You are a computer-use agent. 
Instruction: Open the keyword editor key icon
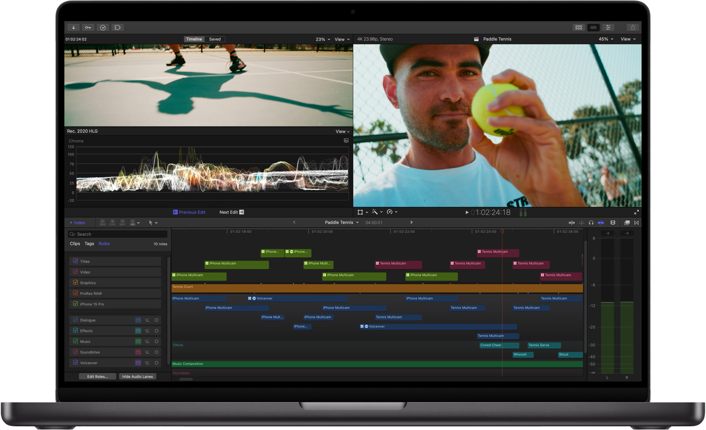pyautogui.click(x=88, y=27)
